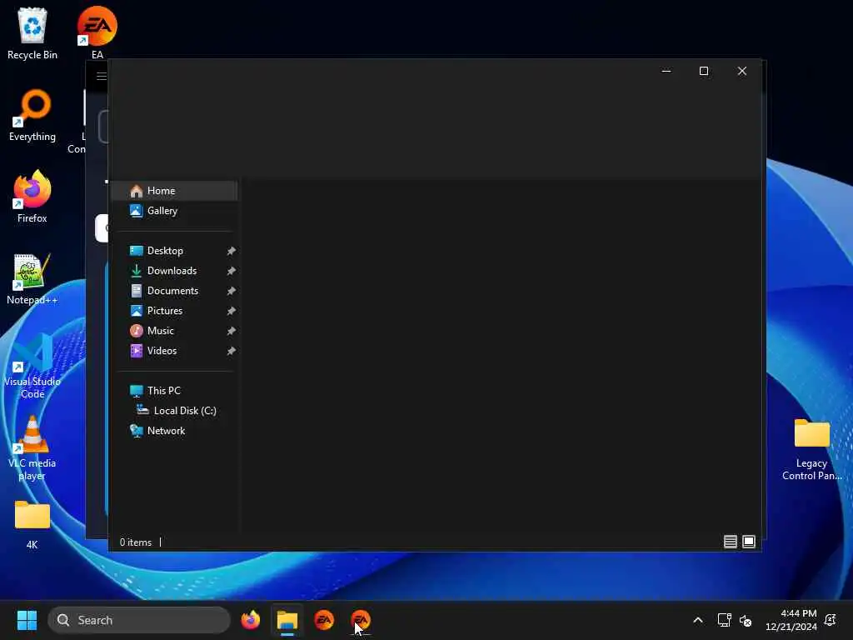
Task: Select the 4K folder on desktop
Action: coord(32,525)
